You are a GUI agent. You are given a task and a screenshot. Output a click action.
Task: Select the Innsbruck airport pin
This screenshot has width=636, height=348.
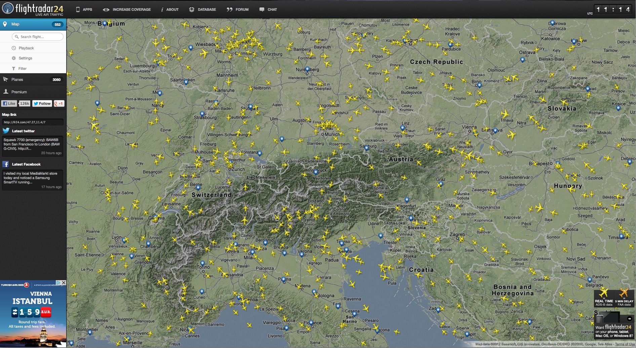click(x=316, y=172)
